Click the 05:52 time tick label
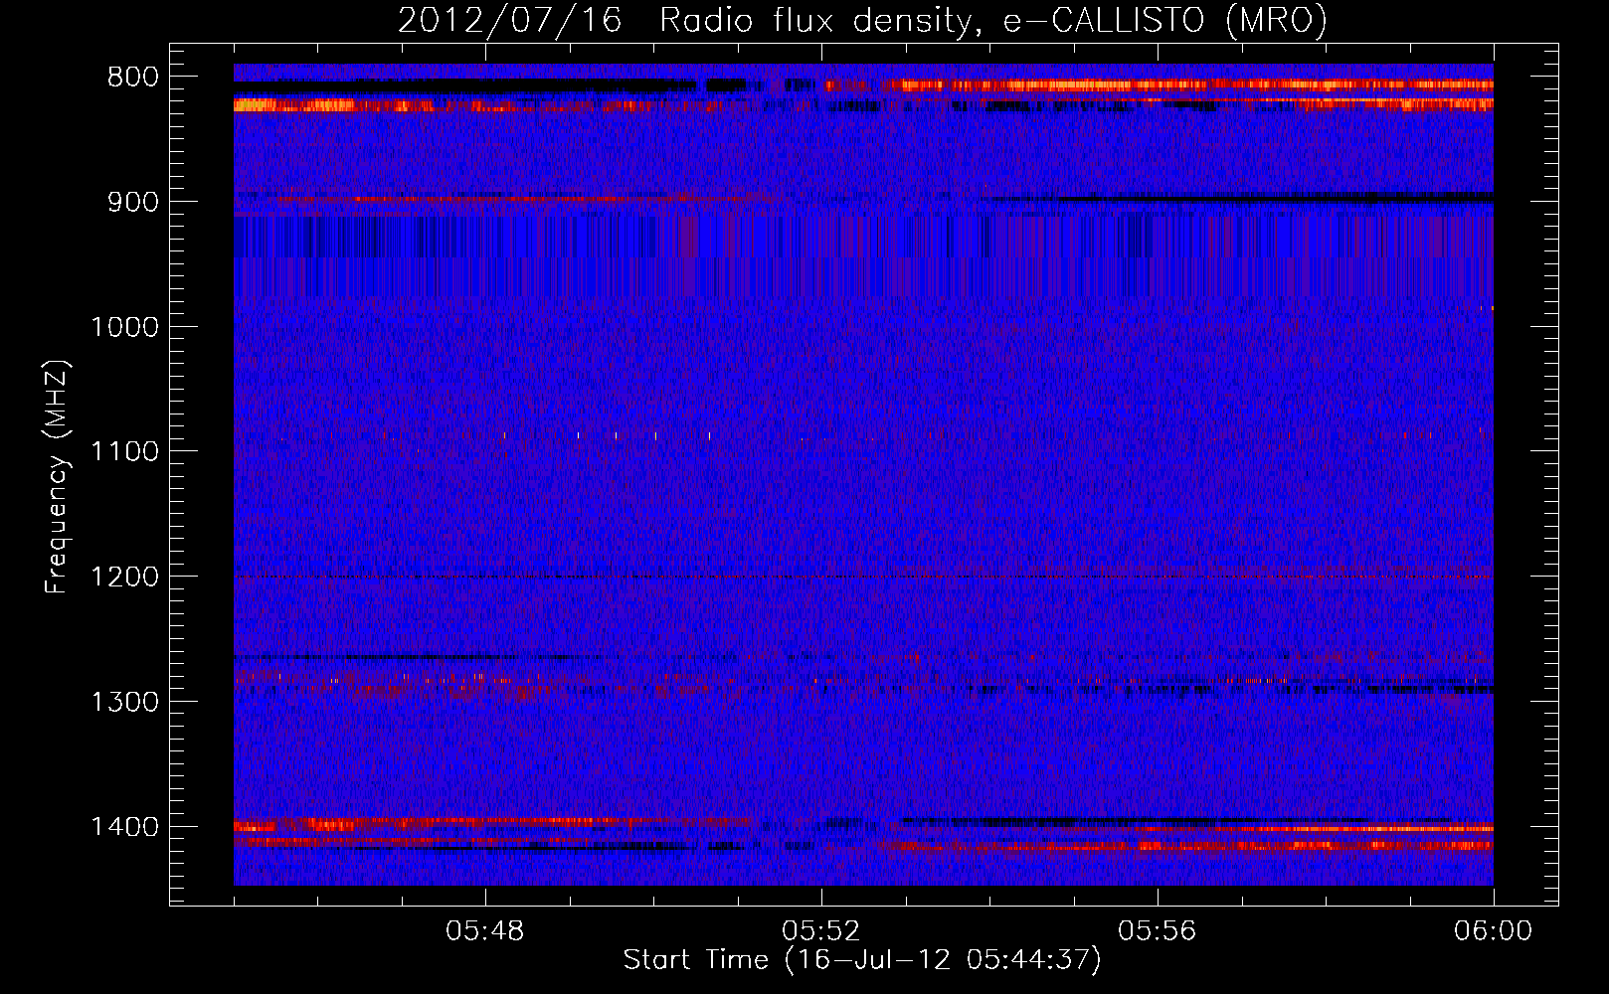This screenshot has width=1609, height=994. (x=821, y=931)
